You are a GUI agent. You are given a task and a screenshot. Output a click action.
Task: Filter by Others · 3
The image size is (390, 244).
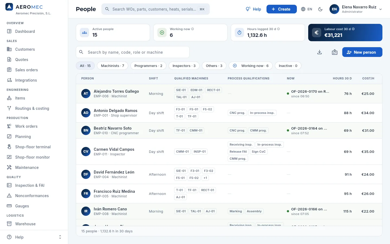point(214,66)
